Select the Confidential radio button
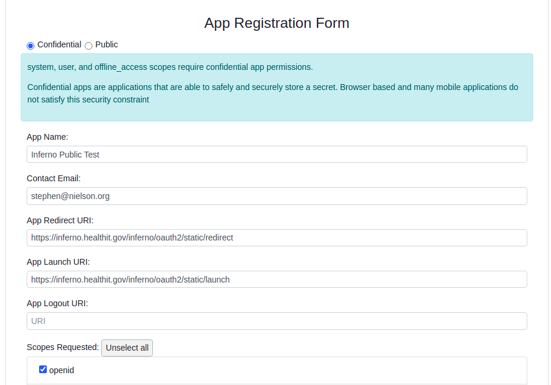The height and width of the screenshot is (385, 551). pyautogui.click(x=31, y=46)
